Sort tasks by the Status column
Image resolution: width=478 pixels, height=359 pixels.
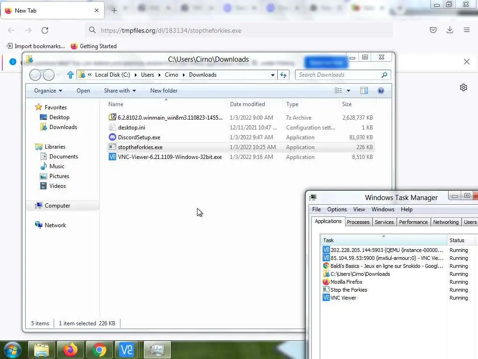tap(460, 240)
